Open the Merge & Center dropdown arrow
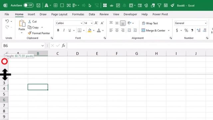 (169, 30)
